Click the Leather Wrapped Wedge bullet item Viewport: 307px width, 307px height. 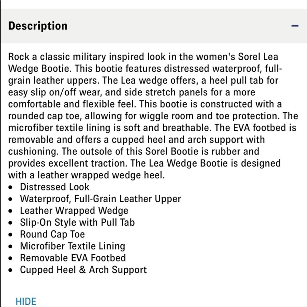click(x=74, y=211)
